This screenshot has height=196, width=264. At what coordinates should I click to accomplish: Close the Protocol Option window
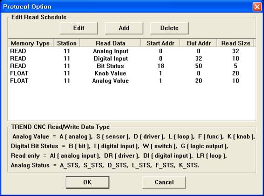coord(257,7)
